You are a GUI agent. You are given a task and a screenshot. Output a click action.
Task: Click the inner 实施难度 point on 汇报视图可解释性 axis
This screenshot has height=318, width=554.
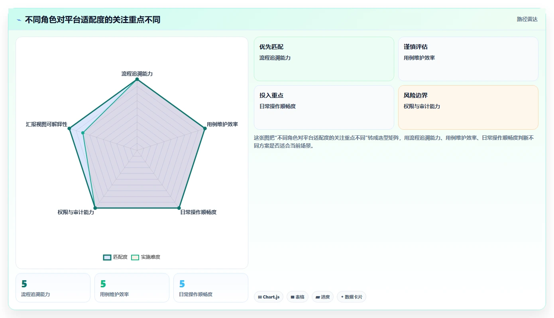[83, 133]
